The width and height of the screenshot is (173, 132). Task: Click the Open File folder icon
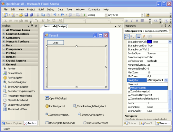pos(21,15)
